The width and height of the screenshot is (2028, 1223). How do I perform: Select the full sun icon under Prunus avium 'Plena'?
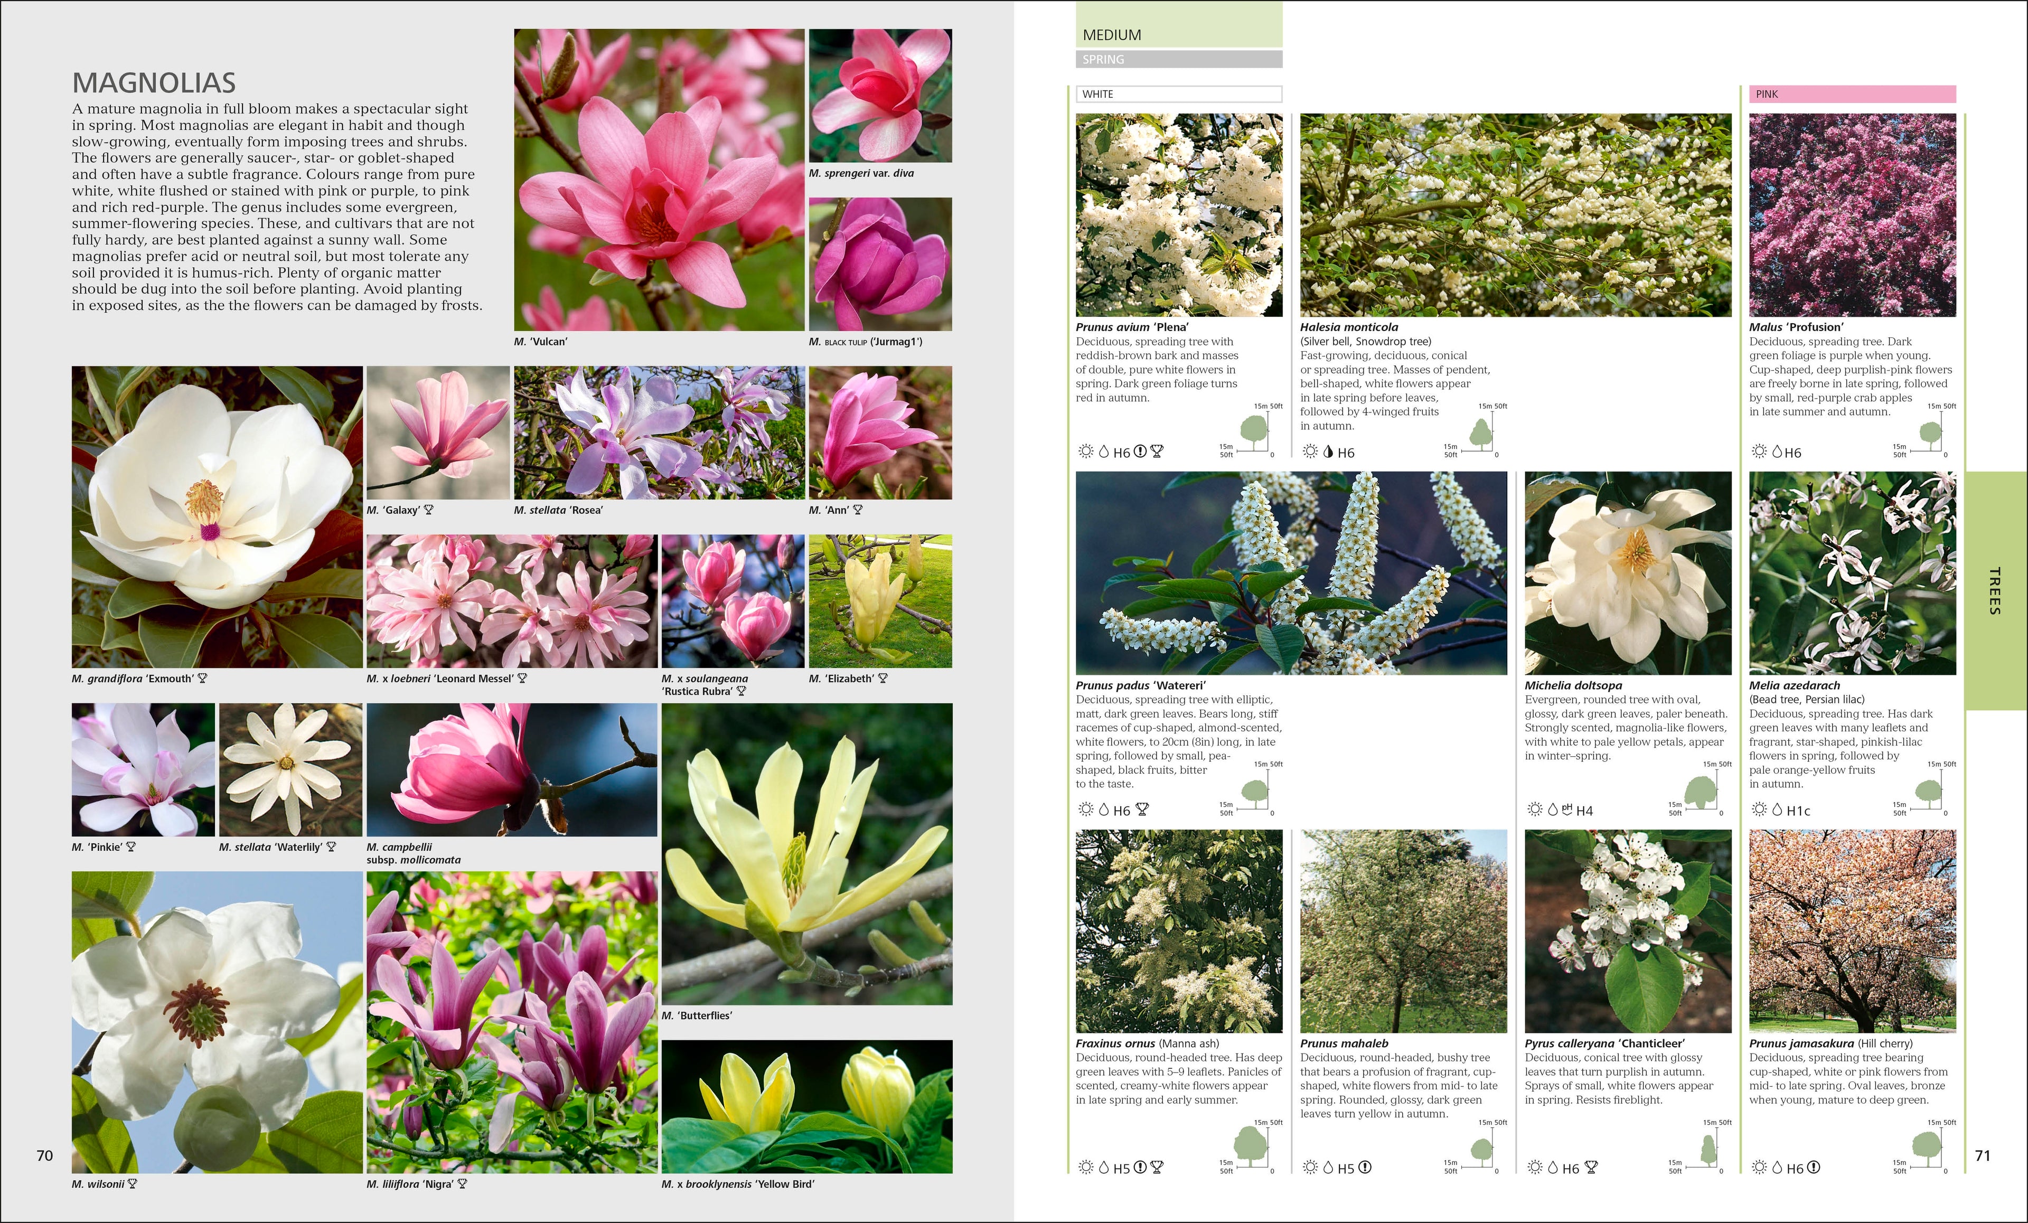pos(1086,452)
